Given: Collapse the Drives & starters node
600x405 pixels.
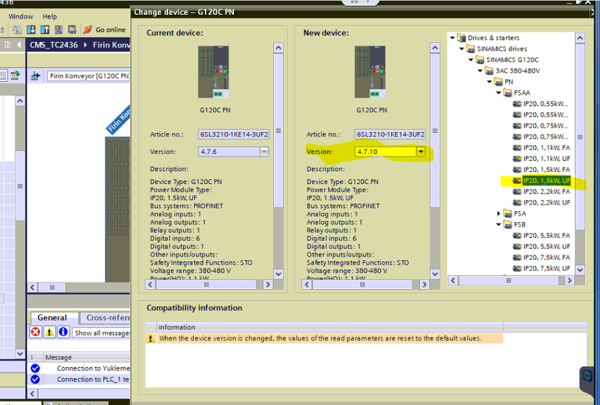Looking at the screenshot, I should click(x=452, y=37).
